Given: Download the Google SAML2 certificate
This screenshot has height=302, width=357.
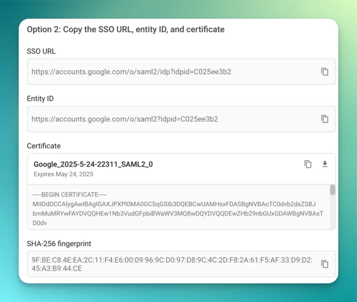Looking at the screenshot, I should click(325, 164).
